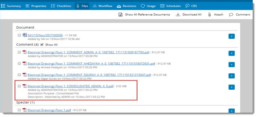Click the Word document icon beside SA1/15/Nov/2017/00056

25,35
